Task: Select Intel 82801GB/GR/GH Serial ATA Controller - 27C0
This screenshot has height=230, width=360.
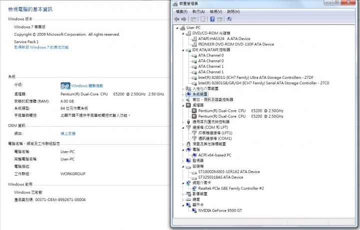Action: 264,83
